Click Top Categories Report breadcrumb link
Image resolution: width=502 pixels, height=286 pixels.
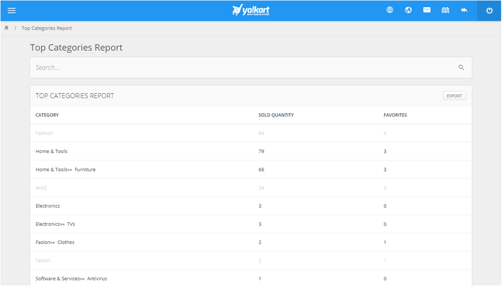pyautogui.click(x=47, y=28)
